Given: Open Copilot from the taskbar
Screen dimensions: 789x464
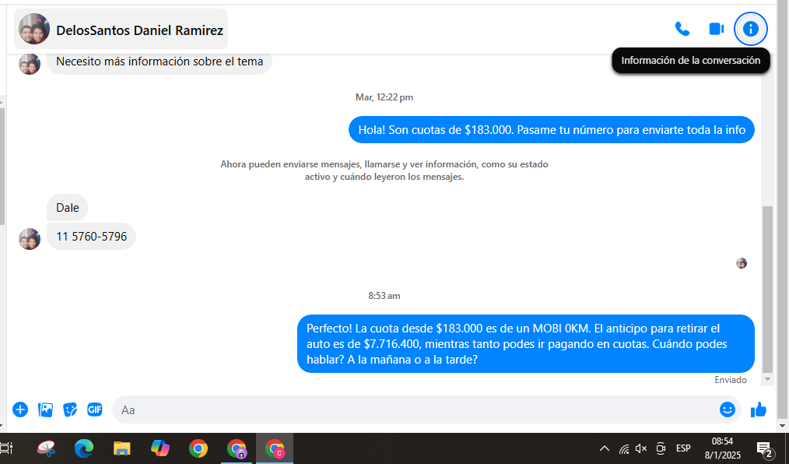Looking at the screenshot, I should coord(160,448).
